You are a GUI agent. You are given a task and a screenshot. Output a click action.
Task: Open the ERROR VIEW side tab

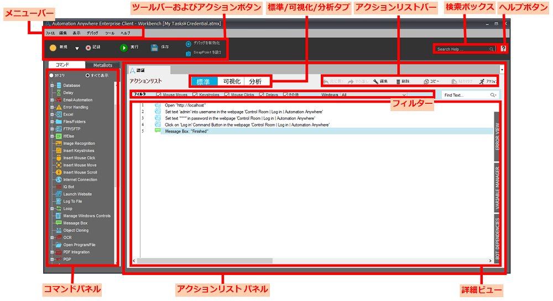[497, 136]
